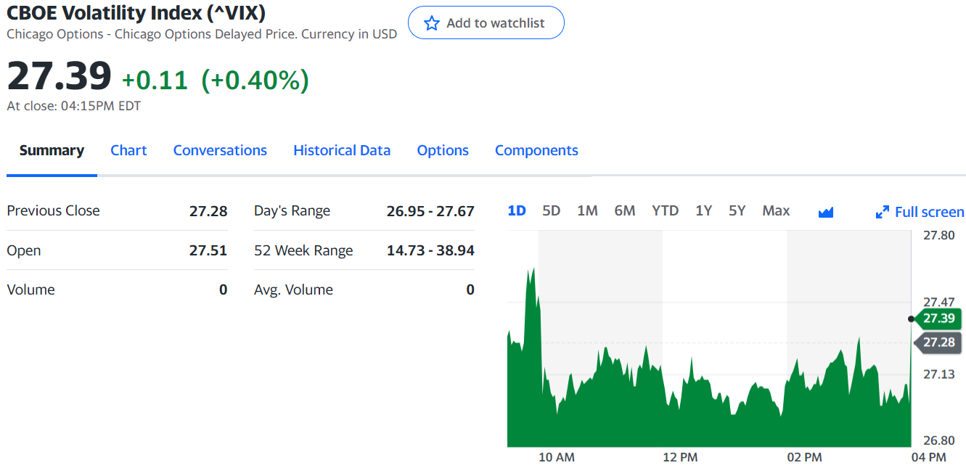The height and width of the screenshot is (468, 966).
Task: Add ^VIX to watchlist
Action: coord(486,22)
